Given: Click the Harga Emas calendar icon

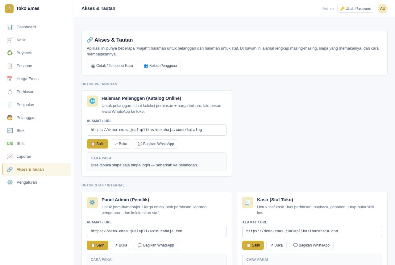Looking at the screenshot, I should pos(10,79).
